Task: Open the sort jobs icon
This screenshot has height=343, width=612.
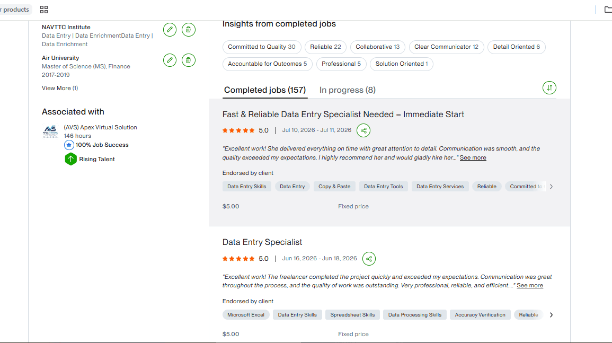Action: point(549,88)
